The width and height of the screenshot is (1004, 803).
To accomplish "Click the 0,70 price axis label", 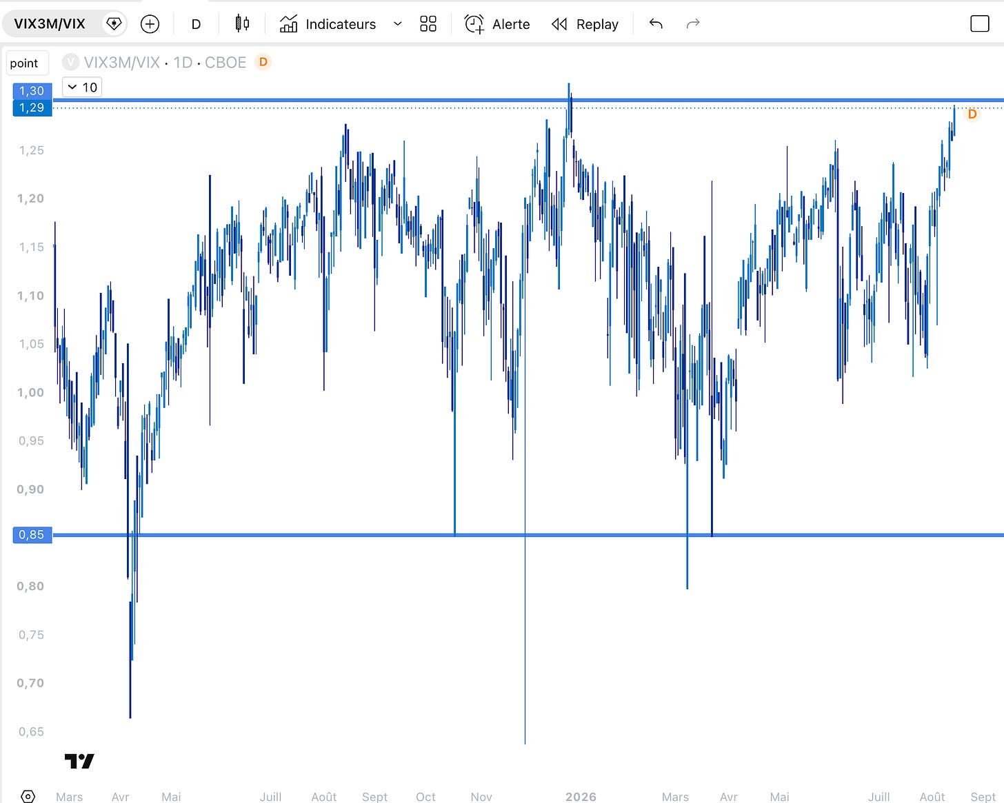I will click(x=30, y=683).
